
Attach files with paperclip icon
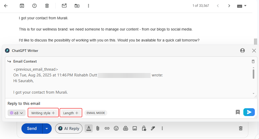(98, 128)
